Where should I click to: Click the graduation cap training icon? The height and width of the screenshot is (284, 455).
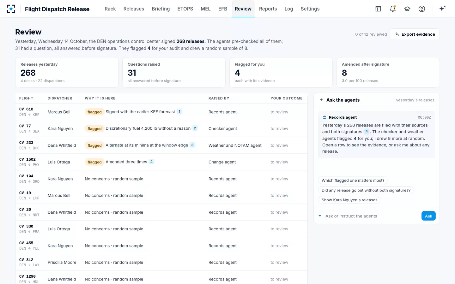(x=407, y=9)
